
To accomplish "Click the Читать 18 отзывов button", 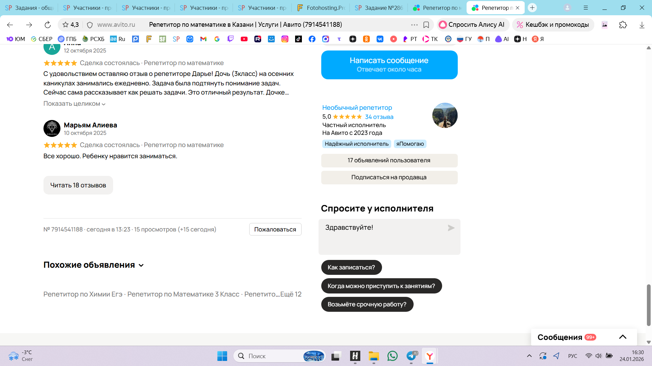I will (78, 185).
